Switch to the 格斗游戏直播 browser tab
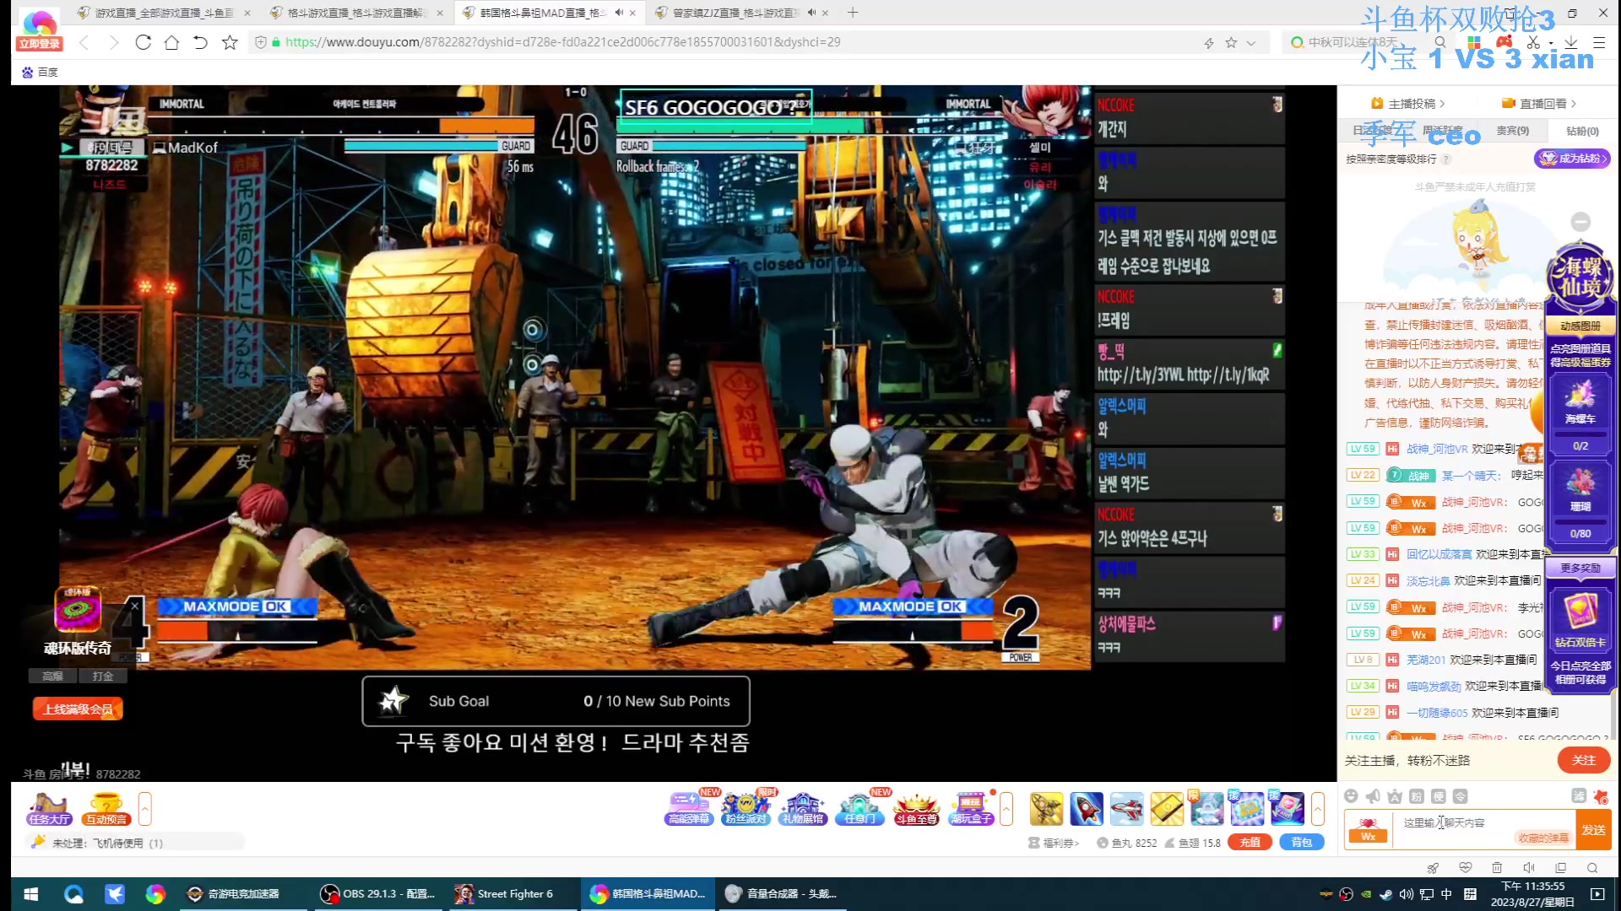This screenshot has width=1621, height=911. (x=355, y=13)
